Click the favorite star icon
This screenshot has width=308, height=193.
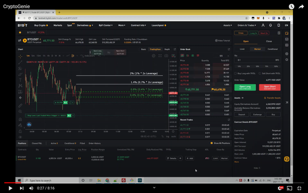click(20, 32)
